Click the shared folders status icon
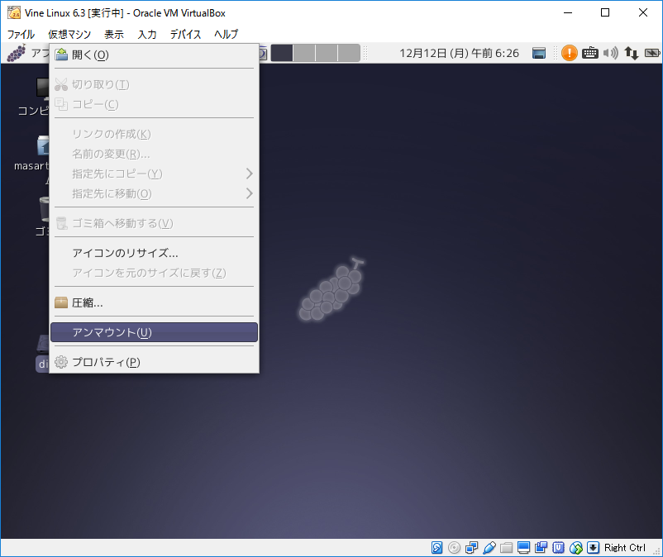Image resolution: width=663 pixels, height=557 pixels. tap(507, 547)
